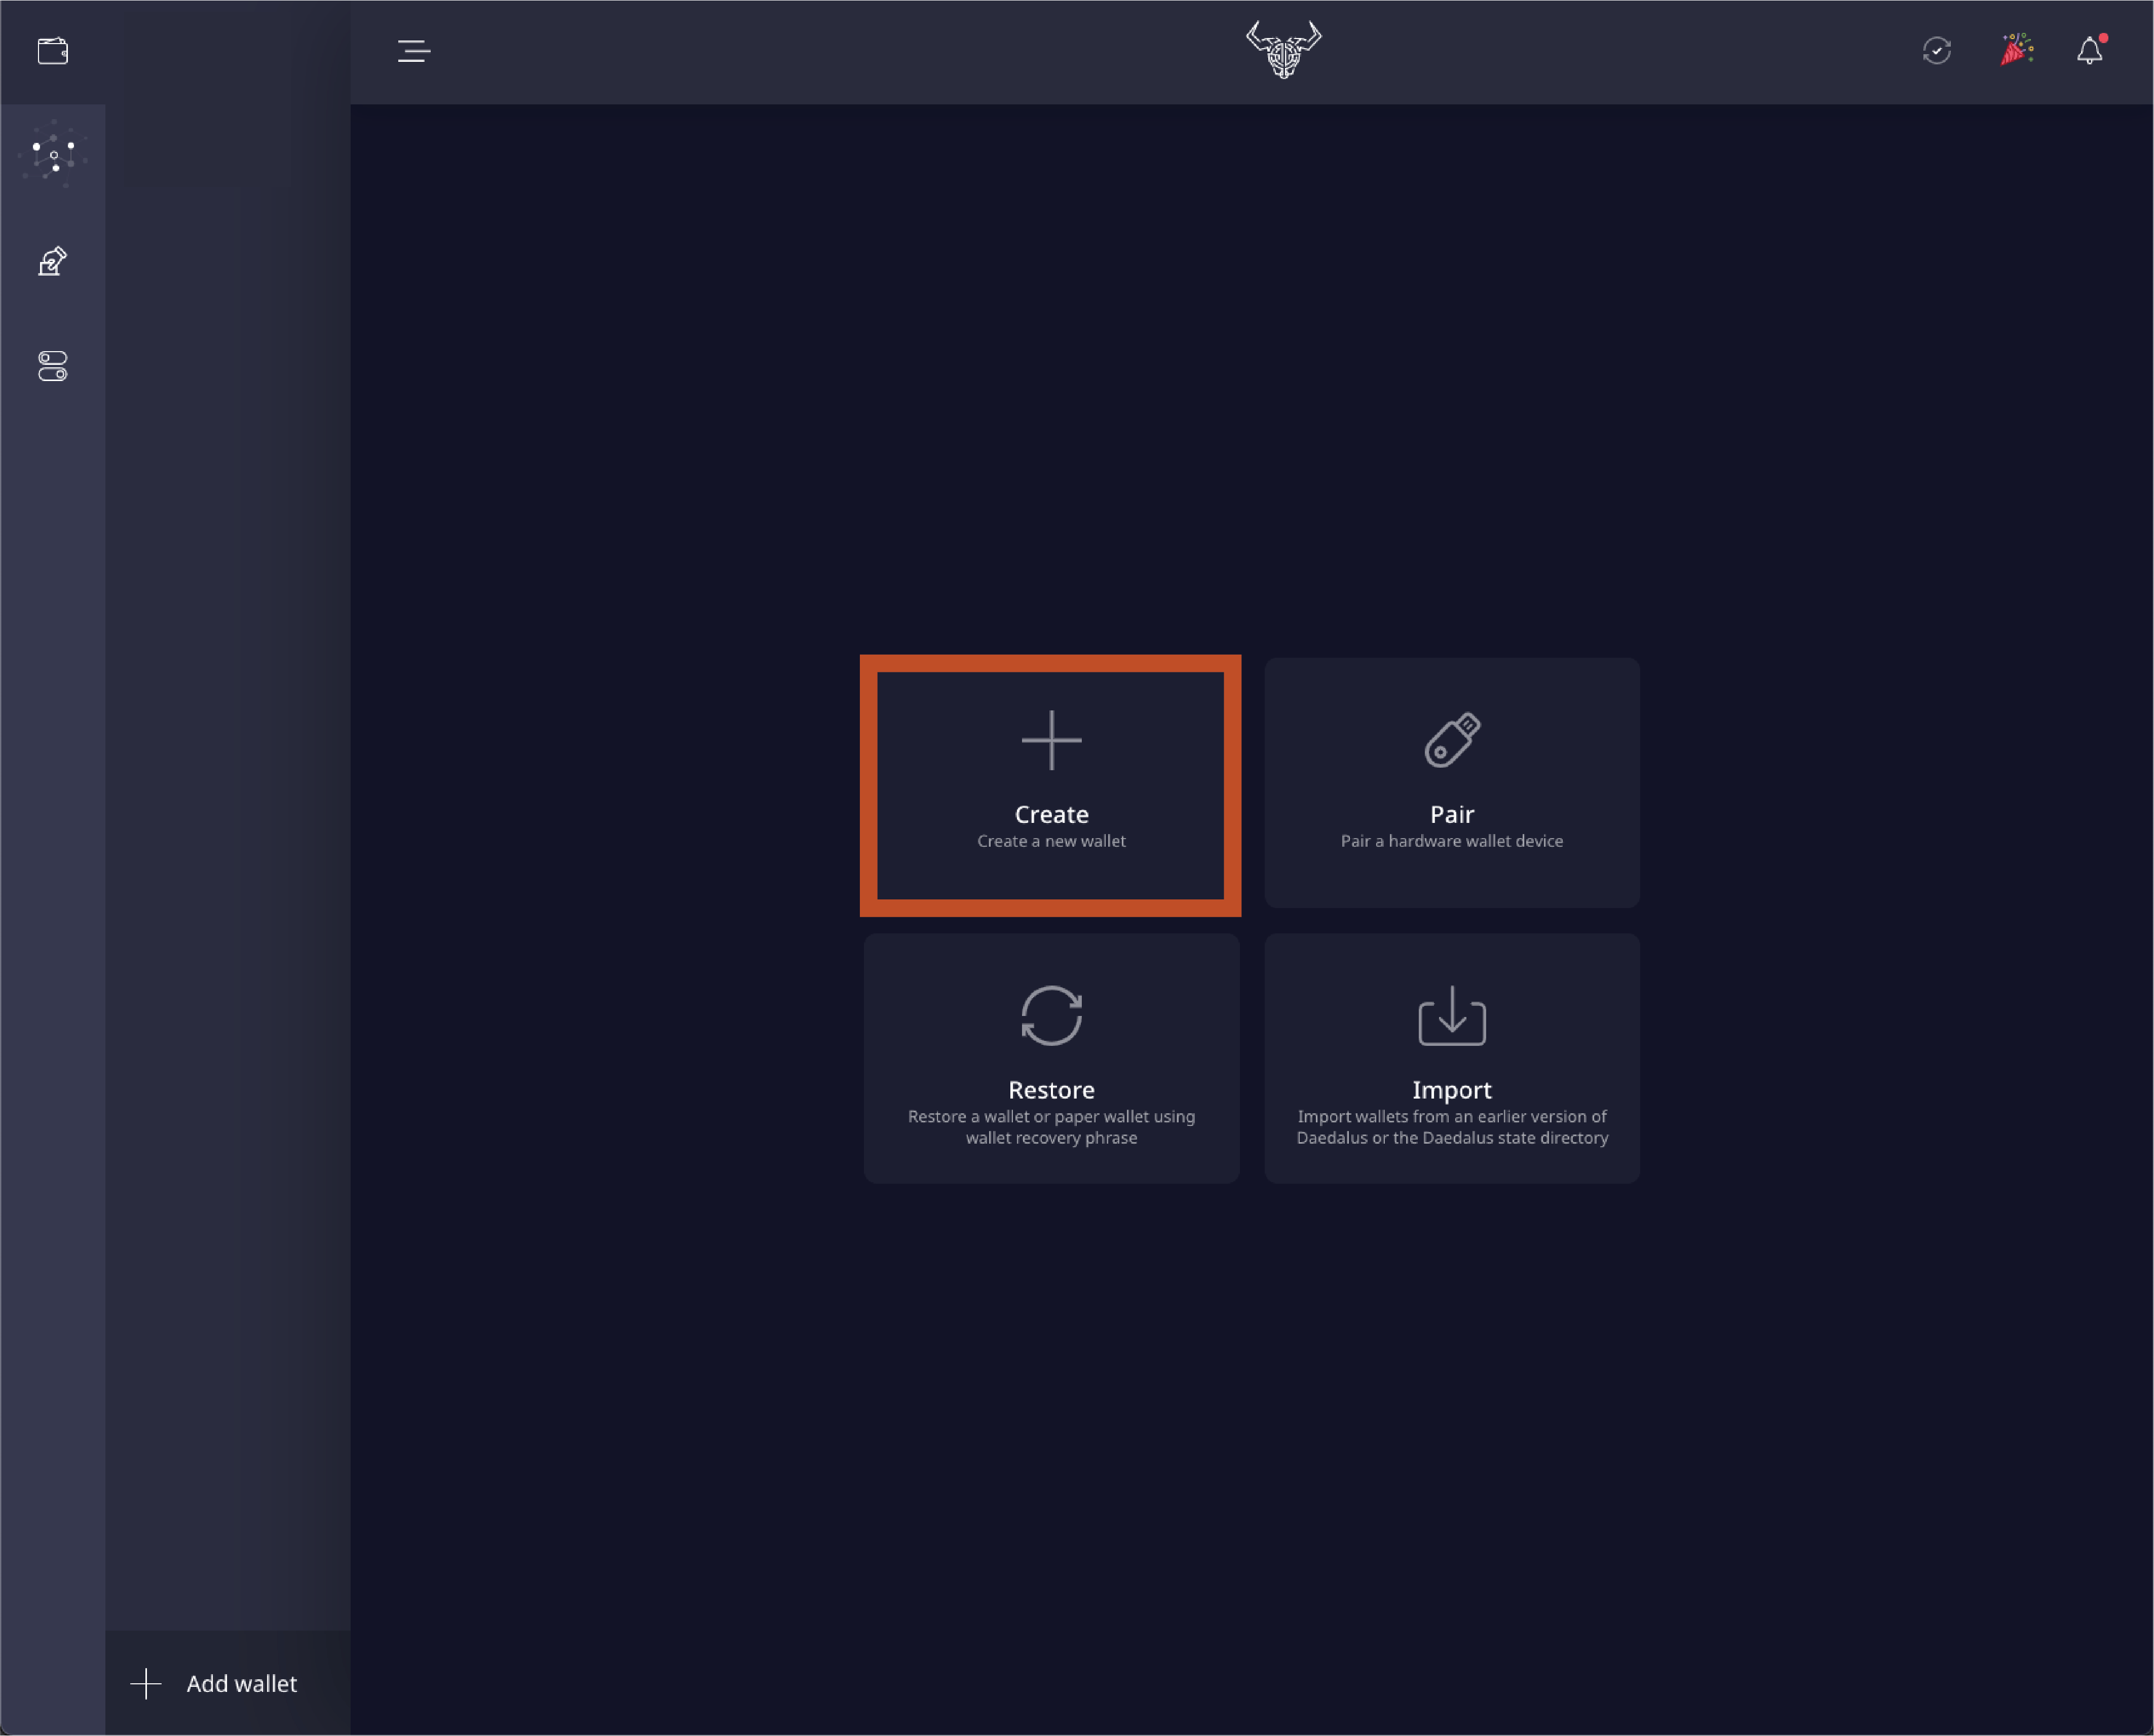
Task: Choose Restore wallet card
Action: (1052, 1059)
